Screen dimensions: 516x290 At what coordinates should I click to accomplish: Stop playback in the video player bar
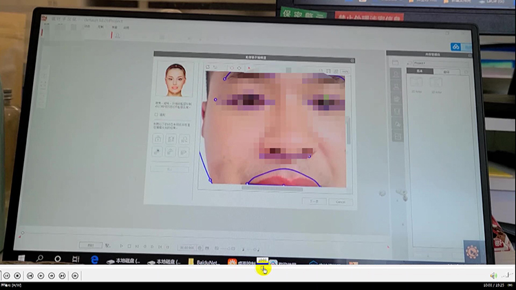(x=17, y=276)
